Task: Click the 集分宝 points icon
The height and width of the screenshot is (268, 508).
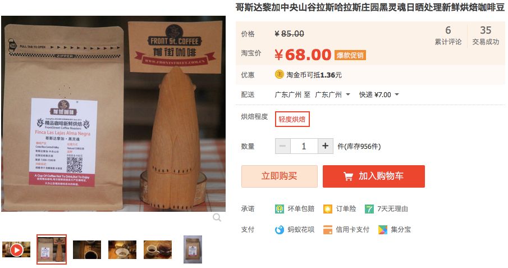Action: 383,230
